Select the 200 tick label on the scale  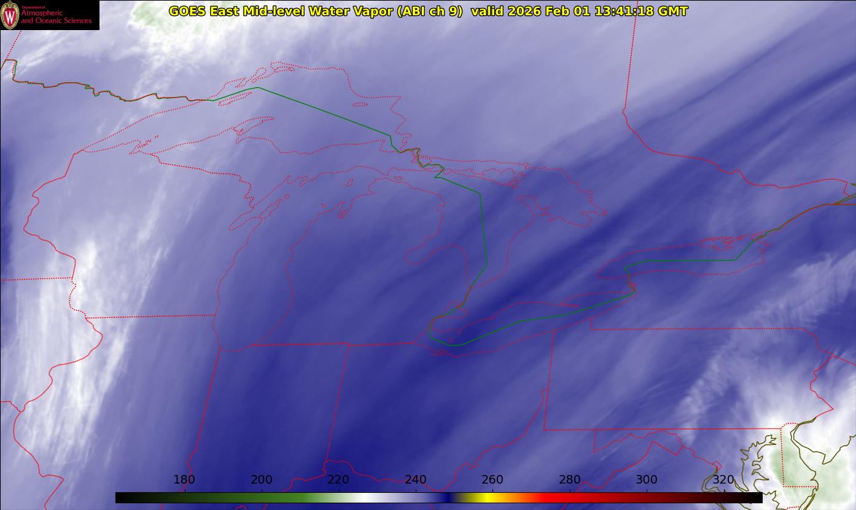click(x=262, y=480)
